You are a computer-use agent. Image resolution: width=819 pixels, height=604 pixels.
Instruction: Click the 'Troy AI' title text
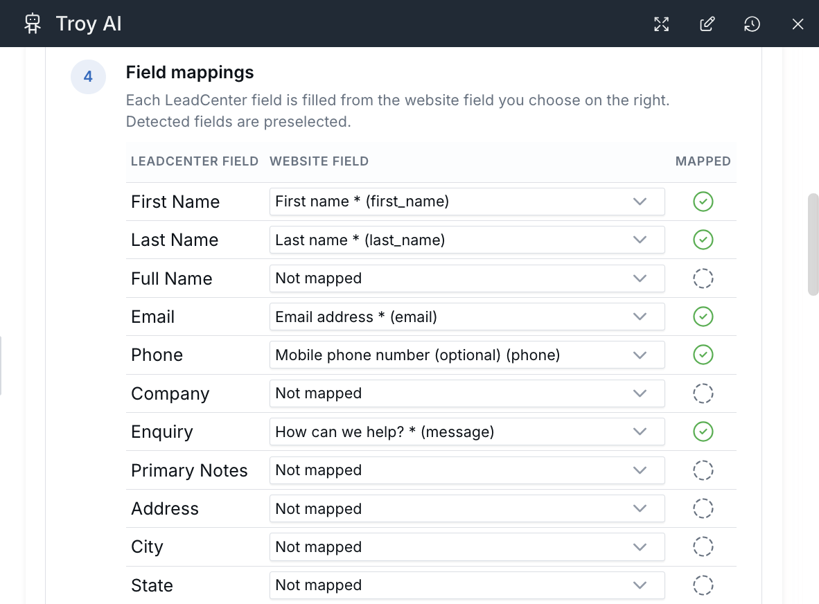click(x=88, y=24)
